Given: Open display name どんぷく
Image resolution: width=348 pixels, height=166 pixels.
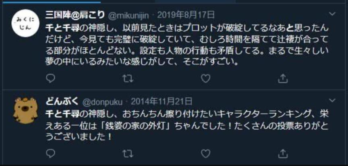Looking at the screenshot, I should pyautogui.click(x=62, y=102).
